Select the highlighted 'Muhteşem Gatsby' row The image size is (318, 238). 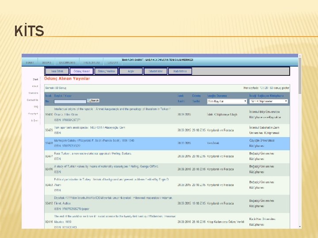click(x=167, y=143)
